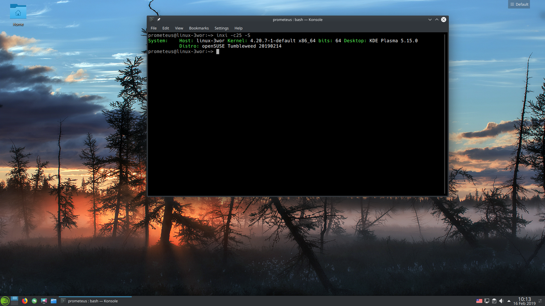Click the Konsole window menu icon
This screenshot has width=545, height=306.
coord(152,20)
